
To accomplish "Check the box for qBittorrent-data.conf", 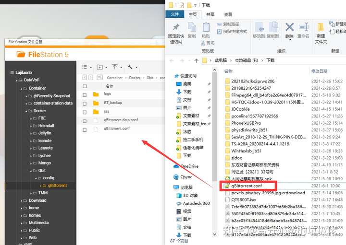I will coord(85,121).
